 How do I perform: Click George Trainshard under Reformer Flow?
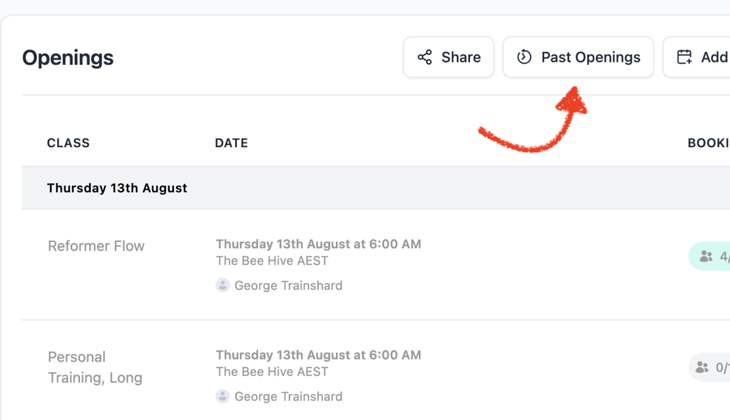pos(288,285)
